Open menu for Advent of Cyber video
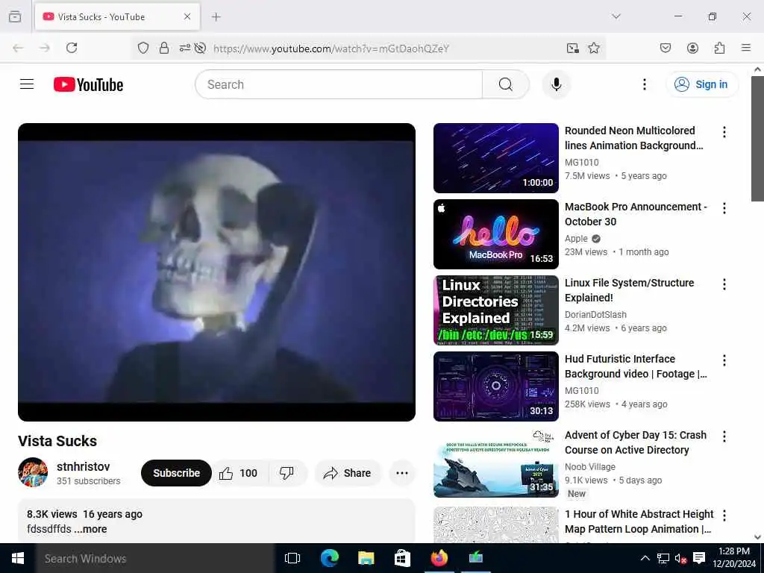Screen dimensions: 764x573 pyautogui.click(x=724, y=436)
